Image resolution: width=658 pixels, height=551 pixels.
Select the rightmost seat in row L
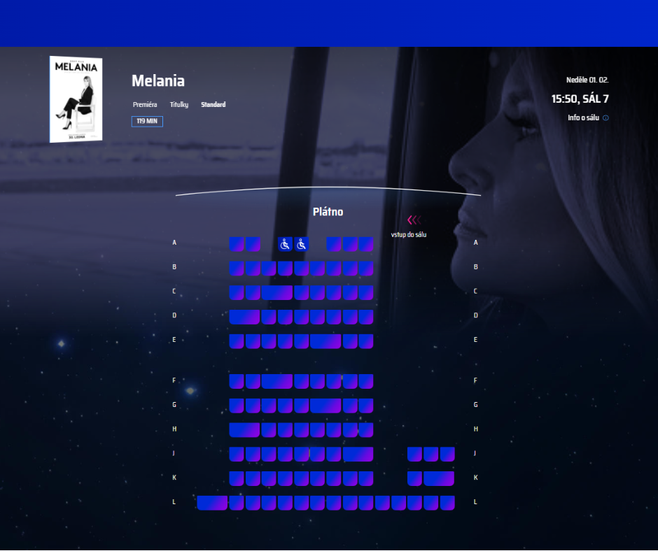(x=447, y=503)
